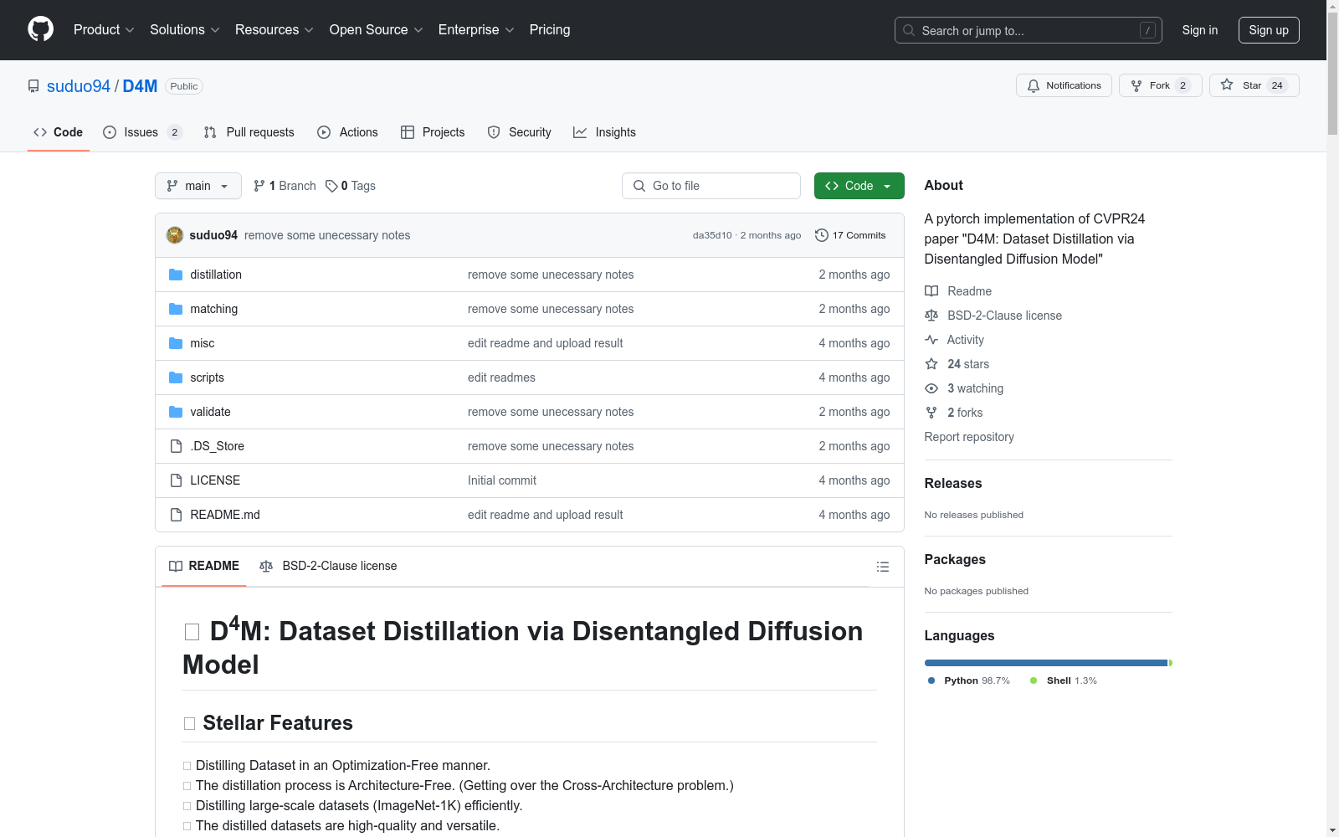Click the Shell segment of language bar
Screen dimensions: 1339x837
click(1171, 663)
